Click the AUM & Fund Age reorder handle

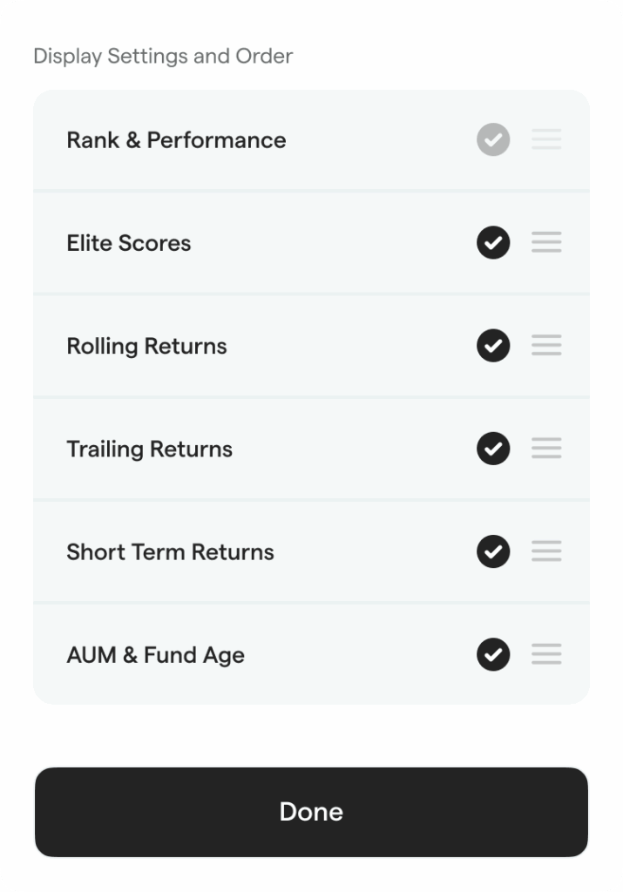(546, 654)
